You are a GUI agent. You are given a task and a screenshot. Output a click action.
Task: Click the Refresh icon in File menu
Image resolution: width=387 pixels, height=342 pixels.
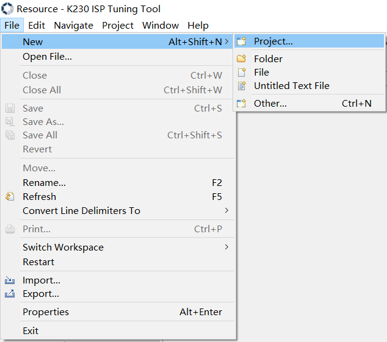pos(10,196)
